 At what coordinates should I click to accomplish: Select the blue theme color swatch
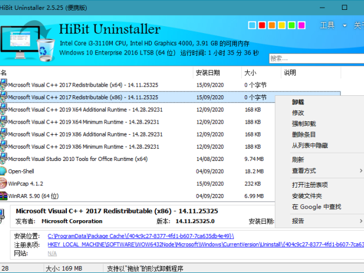pyautogui.click(x=252, y=25)
